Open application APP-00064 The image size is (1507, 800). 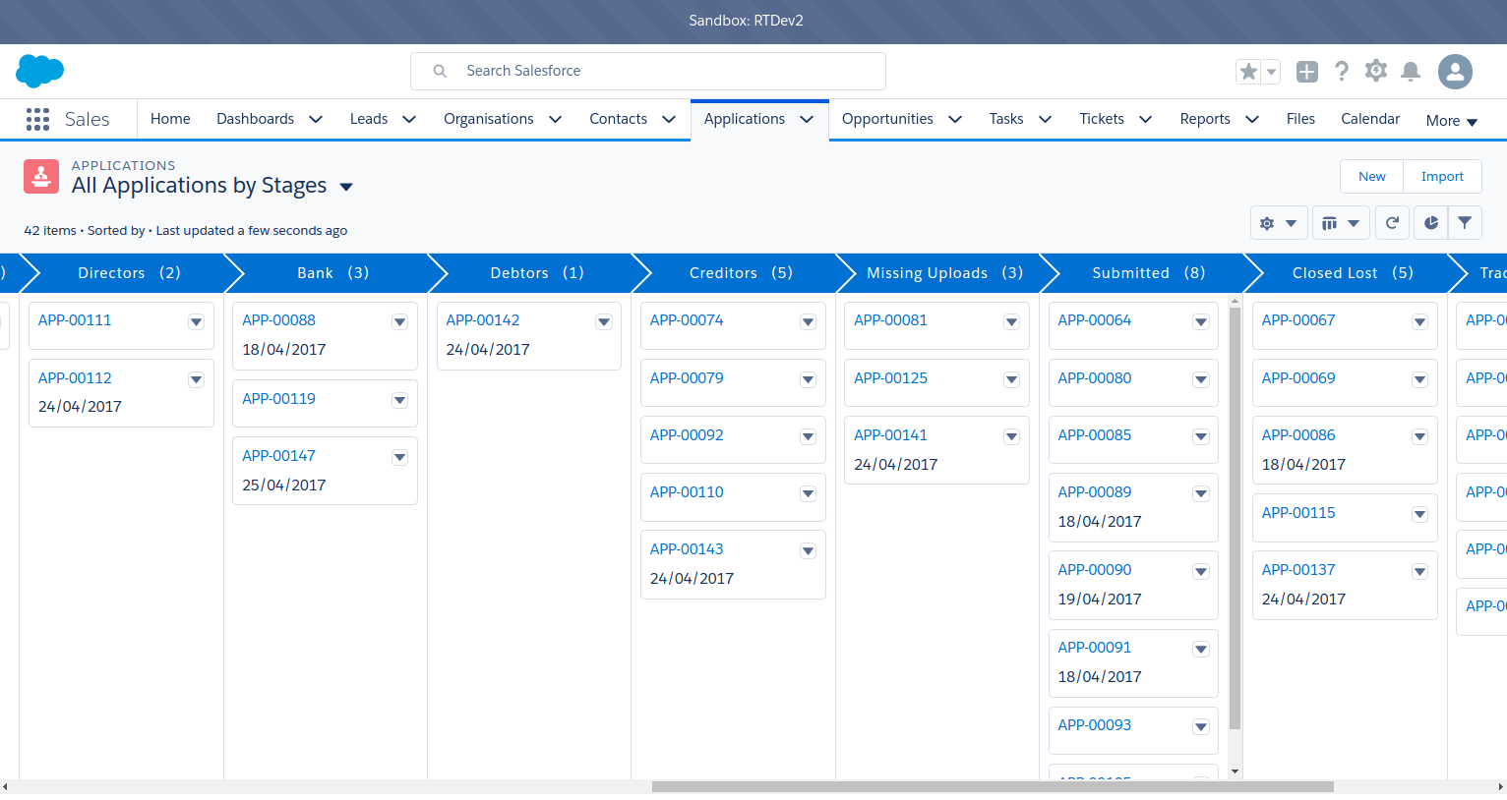point(1094,320)
